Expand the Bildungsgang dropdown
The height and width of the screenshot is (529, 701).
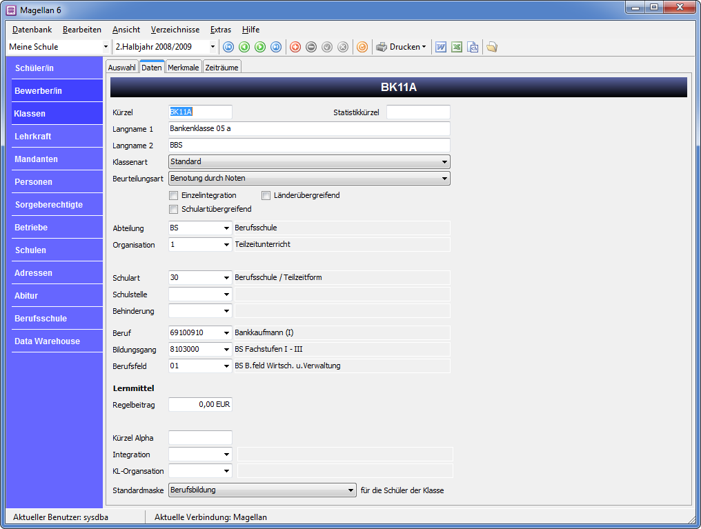click(227, 350)
